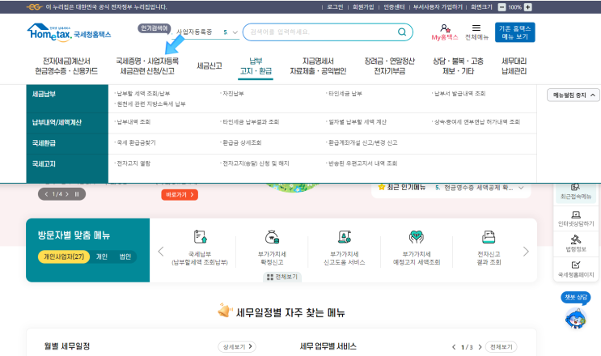Select 개인 visitor type
The height and width of the screenshot is (356, 601).
point(102,256)
